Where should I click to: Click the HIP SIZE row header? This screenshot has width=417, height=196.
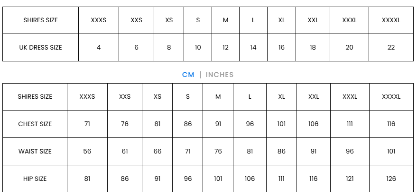(x=35, y=179)
